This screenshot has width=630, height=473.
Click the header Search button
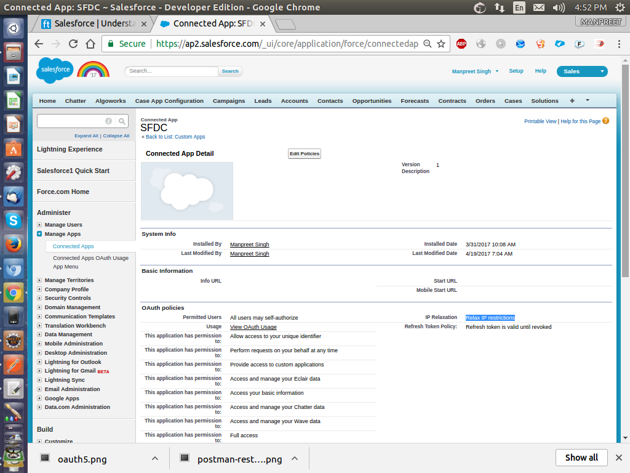tap(230, 71)
